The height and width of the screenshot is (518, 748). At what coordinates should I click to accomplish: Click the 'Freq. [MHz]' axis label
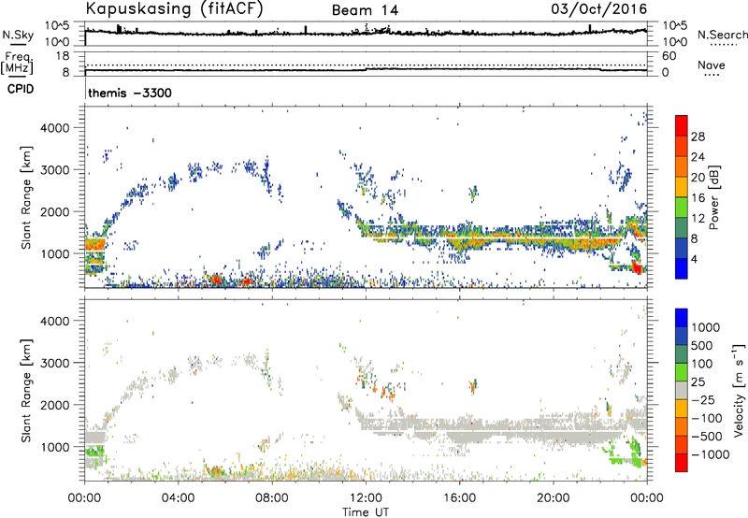tap(17, 63)
